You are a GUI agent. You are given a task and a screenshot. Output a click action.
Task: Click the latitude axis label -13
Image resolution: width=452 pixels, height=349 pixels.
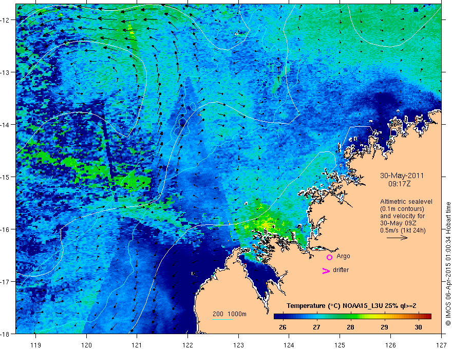click(x=5, y=72)
